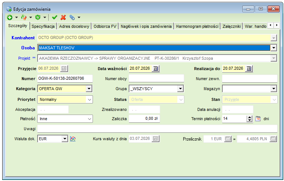Open calendar for Data ważności
This screenshot has width=284, height=181.
pyautogui.click(x=156, y=69)
